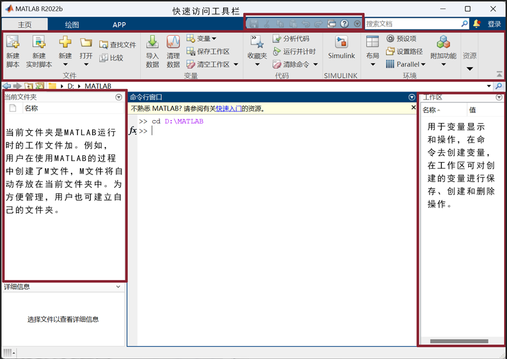Click 分析代码 (Analyze Code)
This screenshot has height=359, width=507.
[x=291, y=39]
